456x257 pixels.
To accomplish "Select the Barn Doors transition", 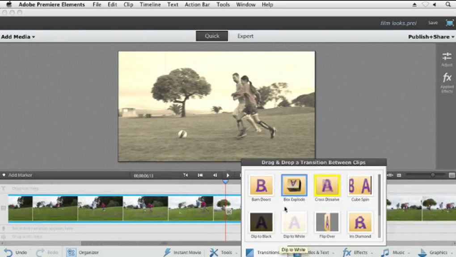I will pyautogui.click(x=261, y=185).
